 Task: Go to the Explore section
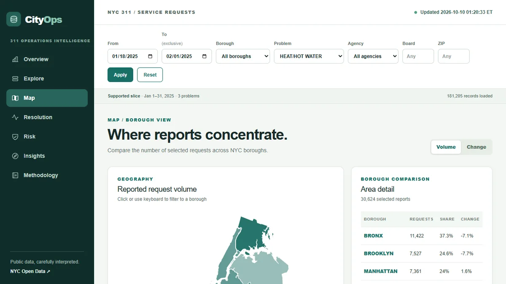click(x=47, y=79)
